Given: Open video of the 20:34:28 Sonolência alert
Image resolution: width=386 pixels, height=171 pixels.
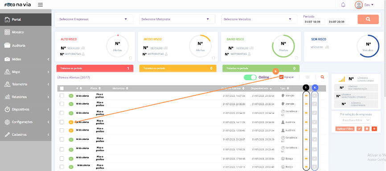Looking at the screenshot, I should (306, 113).
